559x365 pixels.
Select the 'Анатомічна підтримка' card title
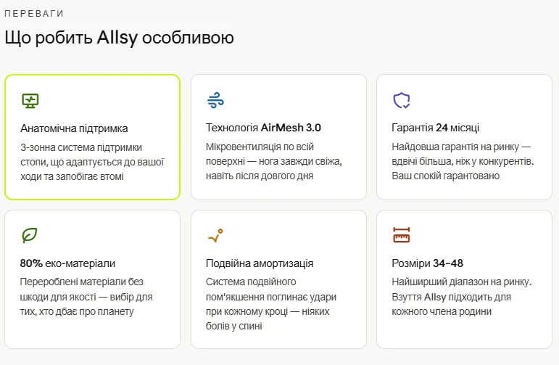(74, 128)
